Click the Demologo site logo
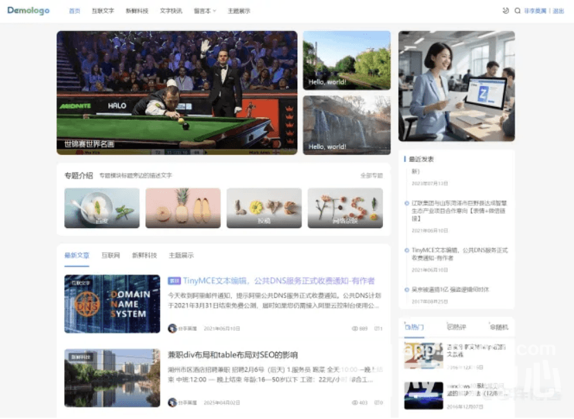This screenshot has height=419, width=574. [x=28, y=10]
